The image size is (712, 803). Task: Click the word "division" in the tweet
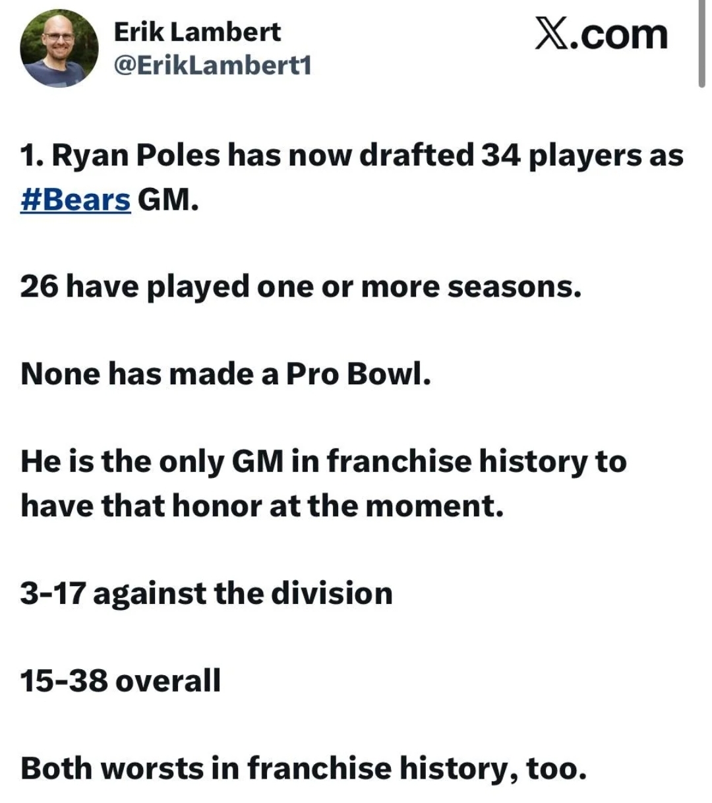tap(332, 593)
